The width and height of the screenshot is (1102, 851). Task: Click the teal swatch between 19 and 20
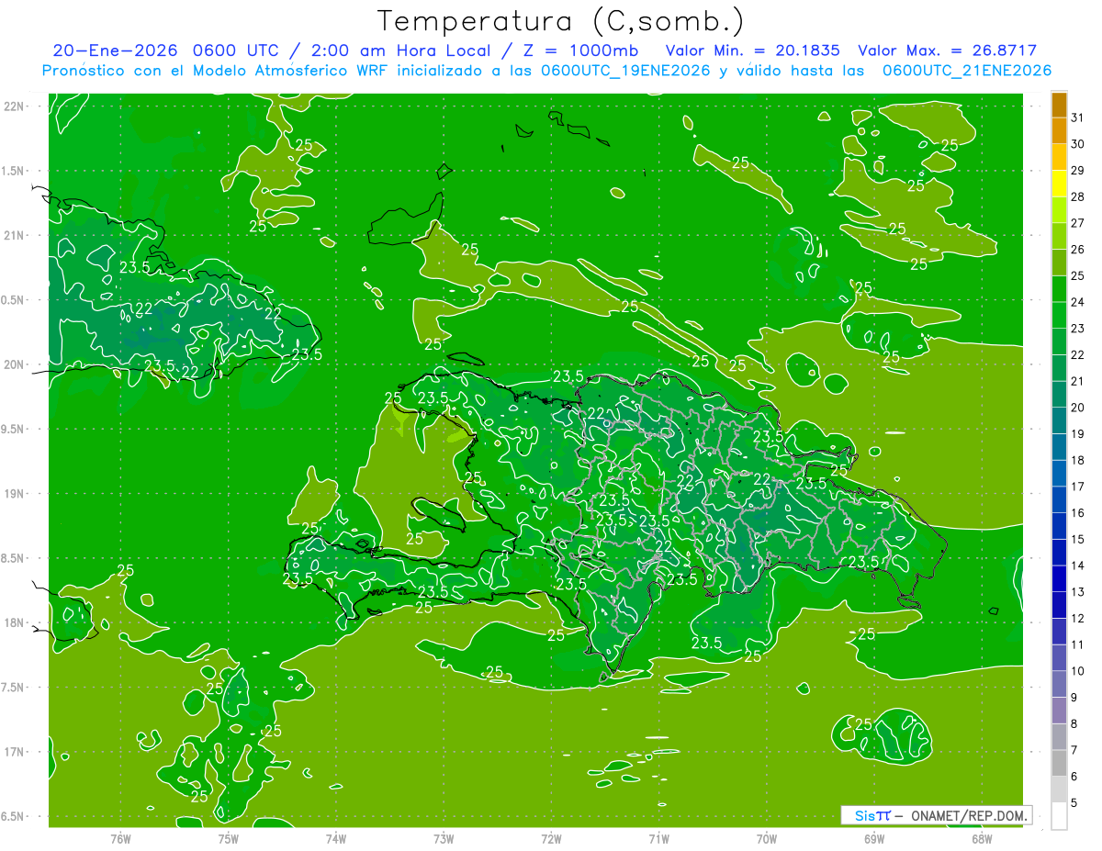(1059, 420)
